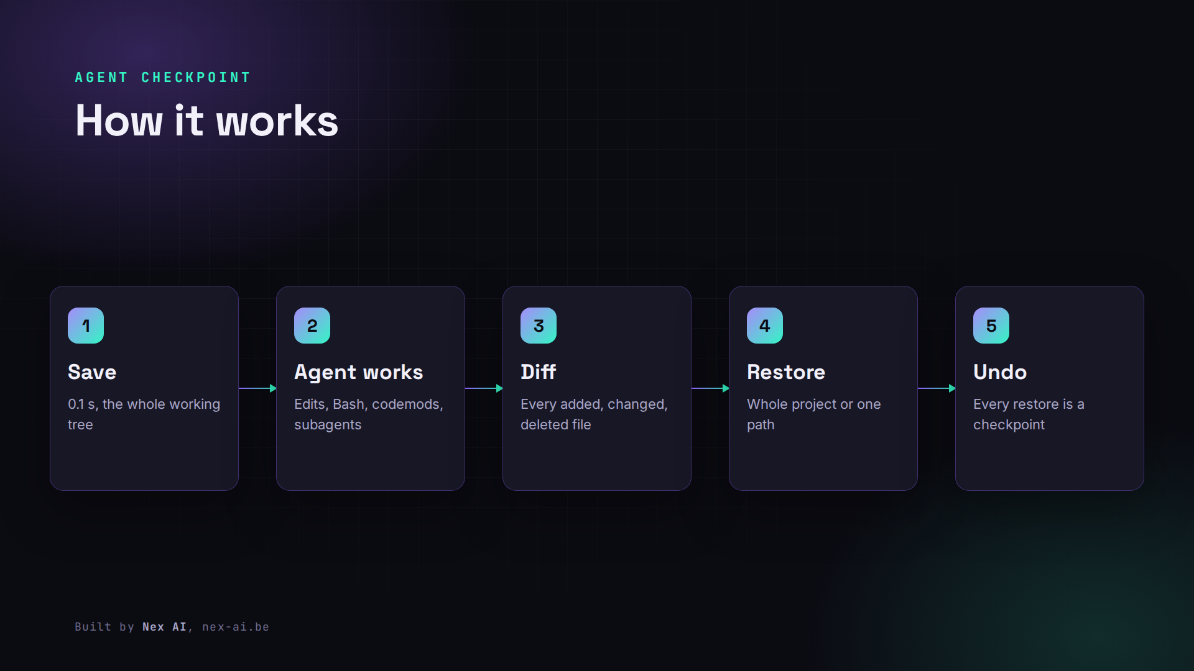Click the 'Whole project or one path' description
1194x671 pixels.
[814, 414]
